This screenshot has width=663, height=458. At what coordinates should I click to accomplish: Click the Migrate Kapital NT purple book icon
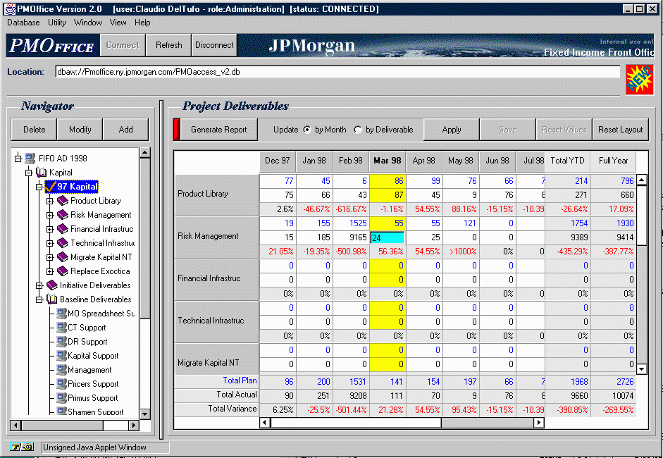[62, 257]
